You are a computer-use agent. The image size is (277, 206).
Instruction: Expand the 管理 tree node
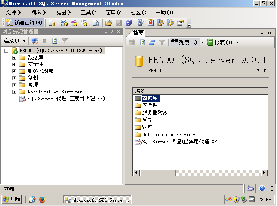[x=14, y=85]
